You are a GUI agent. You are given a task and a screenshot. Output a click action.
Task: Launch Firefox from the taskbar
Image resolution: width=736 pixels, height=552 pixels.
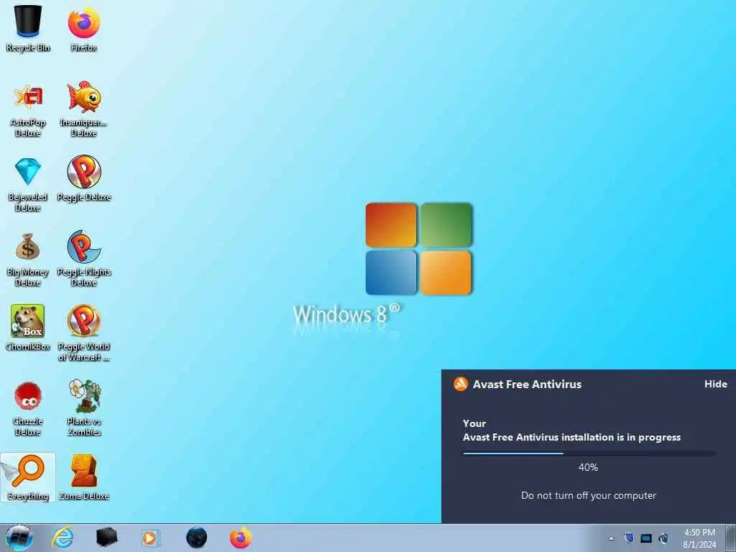tap(240, 538)
